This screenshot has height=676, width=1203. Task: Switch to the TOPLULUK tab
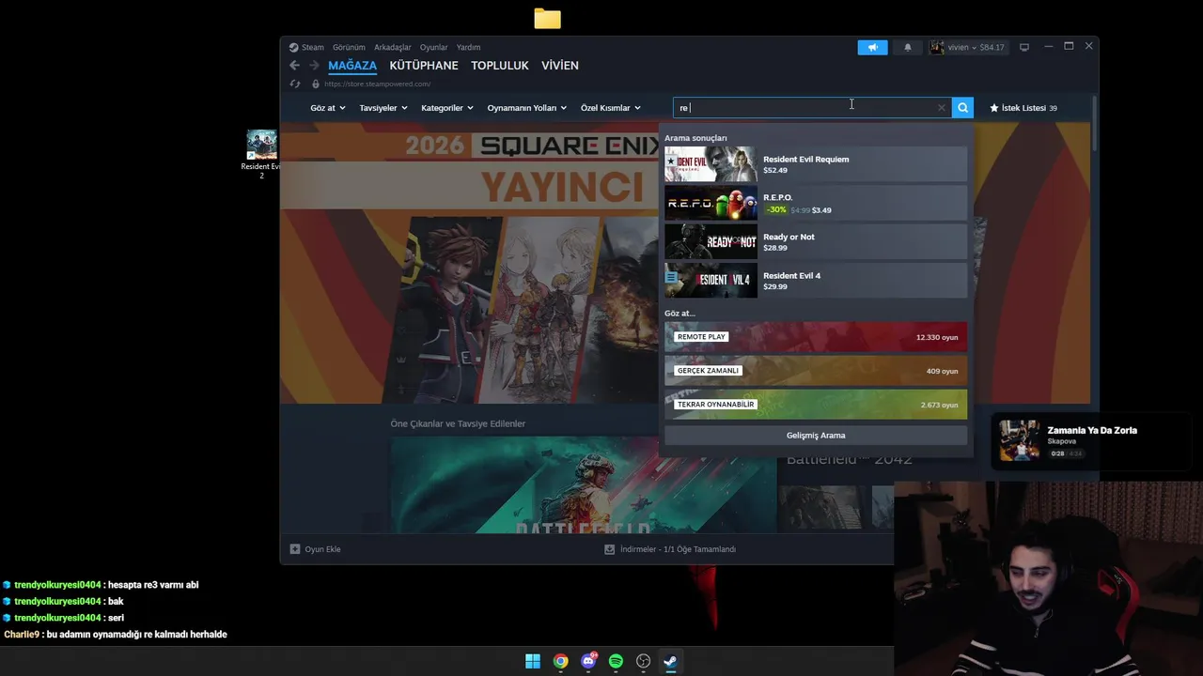coord(500,66)
